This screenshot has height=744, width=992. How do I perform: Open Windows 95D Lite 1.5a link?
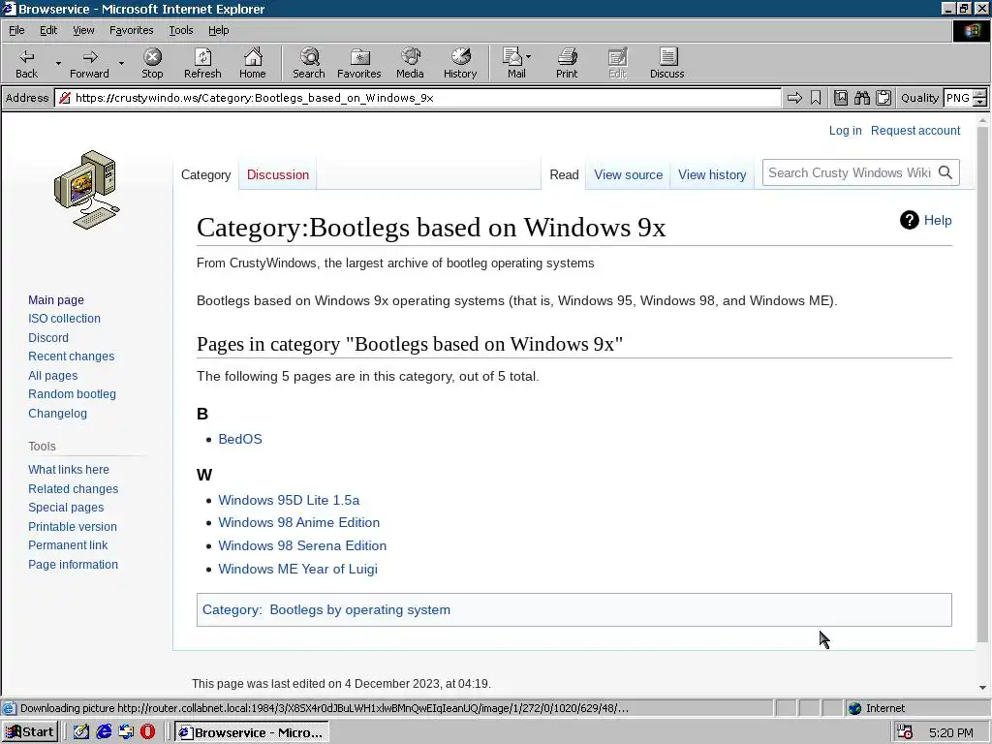pyautogui.click(x=289, y=500)
